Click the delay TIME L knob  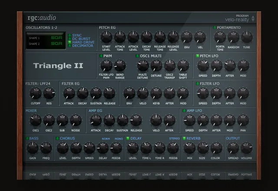click(x=146, y=148)
